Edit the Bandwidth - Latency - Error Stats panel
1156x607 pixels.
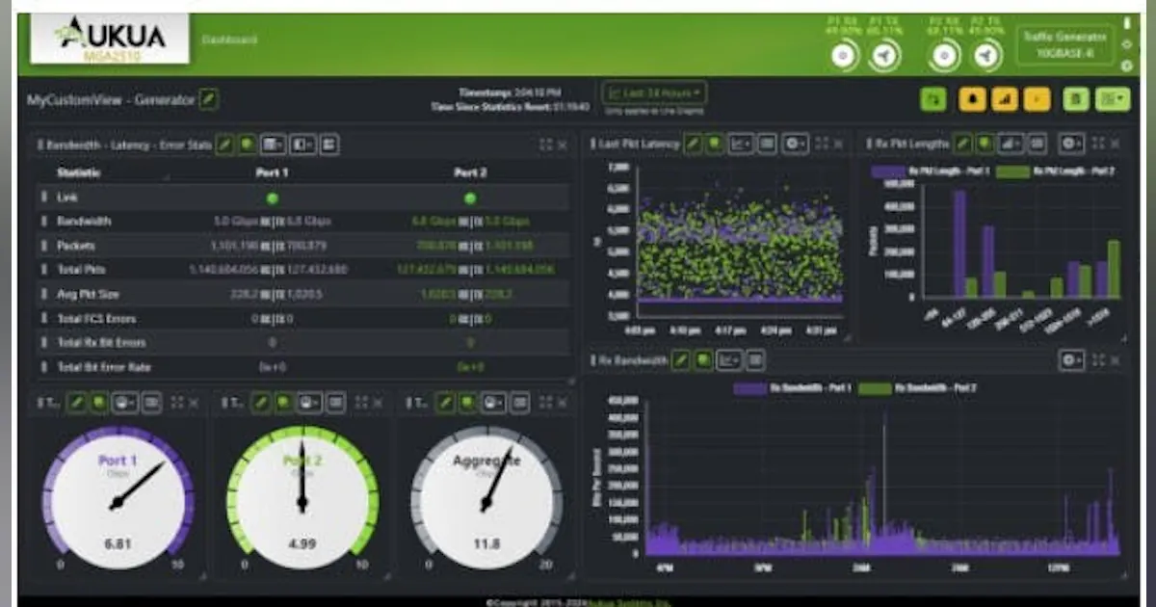tap(224, 145)
